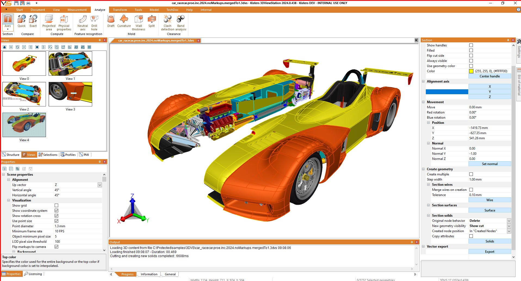Click the print icon in the title bar

28,3
